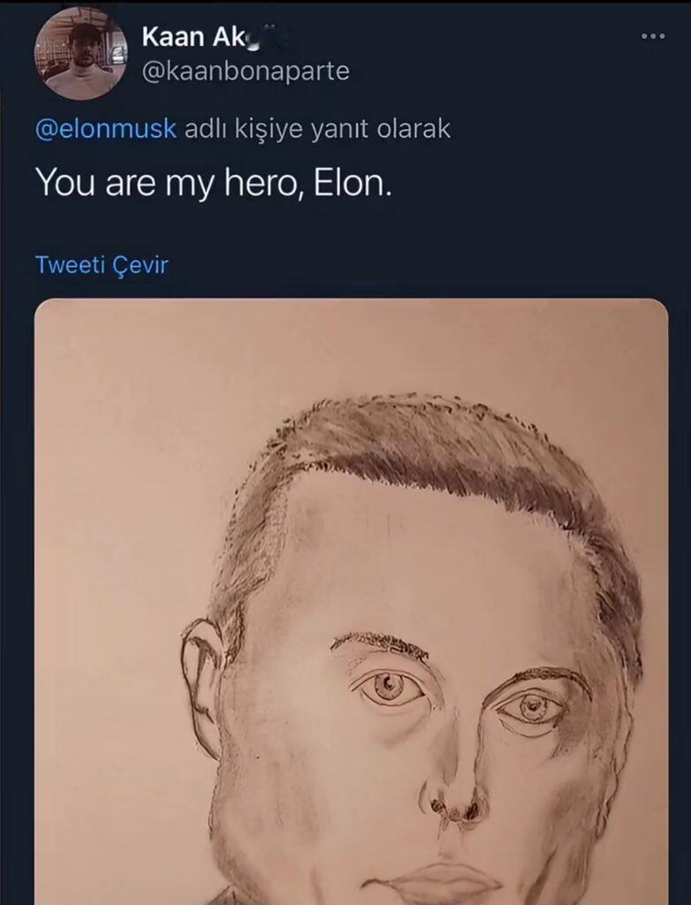The height and width of the screenshot is (905, 691).
Task: Click the word "Elon." in the tweet
Action: 353,182
